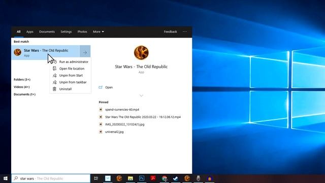325x183 pixels.
Task: Open File Explorer from the taskbar
Action: click(x=131, y=178)
